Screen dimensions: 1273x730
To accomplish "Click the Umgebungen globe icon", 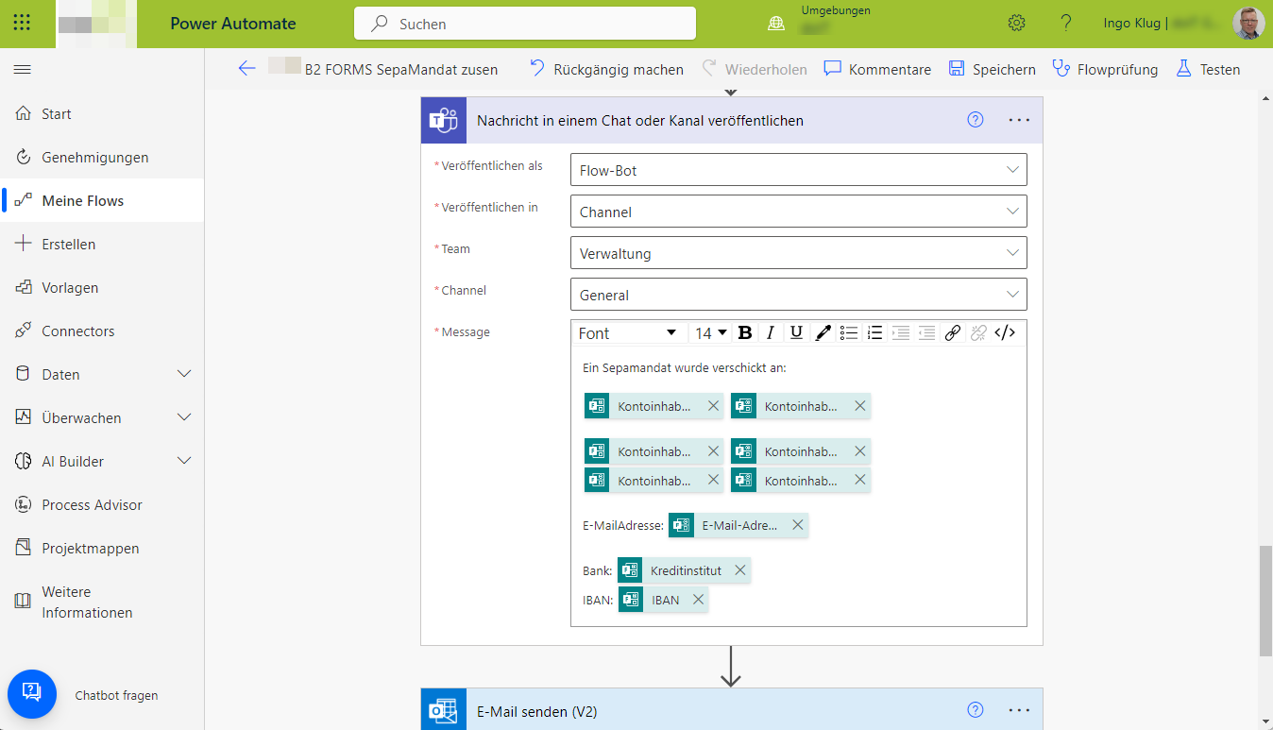I will (x=776, y=25).
